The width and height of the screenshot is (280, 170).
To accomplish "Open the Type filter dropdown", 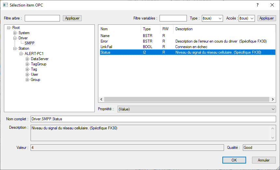I will [212, 18].
